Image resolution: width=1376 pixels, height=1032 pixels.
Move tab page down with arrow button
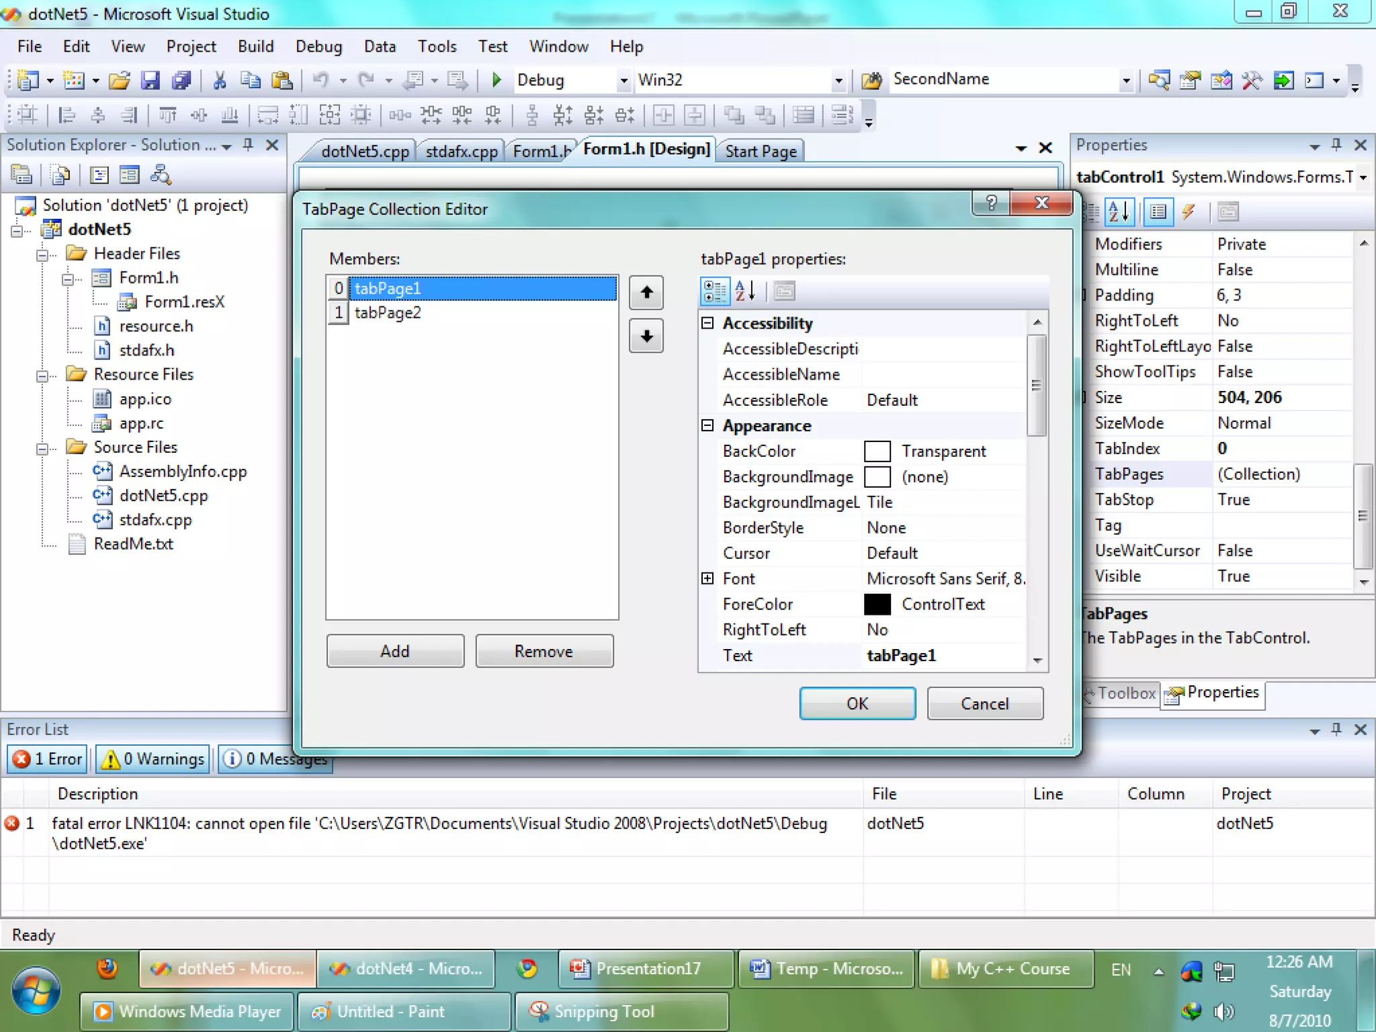[x=646, y=336]
